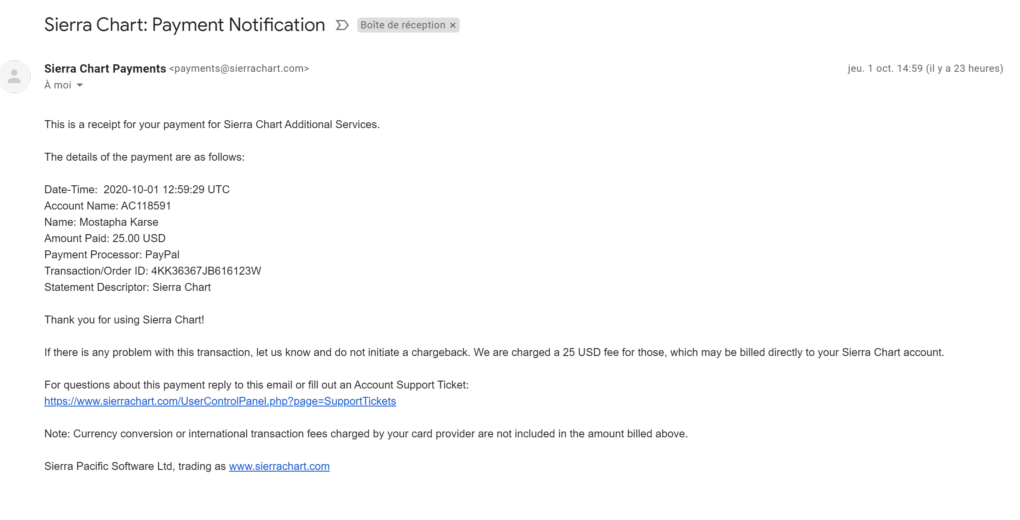The width and height of the screenshot is (1020, 520).
Task: Click the "Thank you for using Sierra Chart!" line
Action: point(124,320)
